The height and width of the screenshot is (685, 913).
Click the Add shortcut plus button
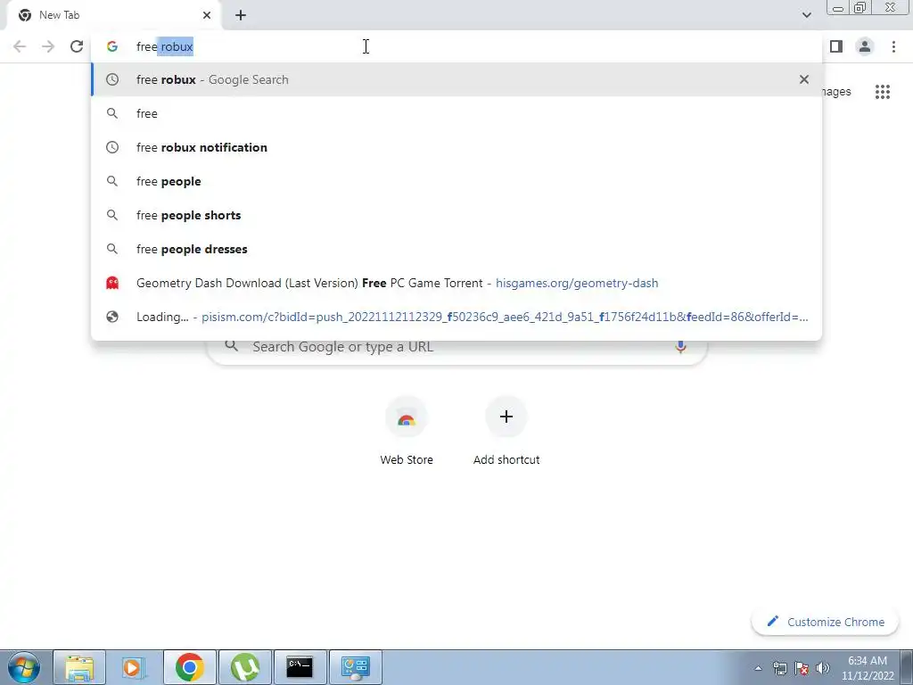click(x=506, y=417)
